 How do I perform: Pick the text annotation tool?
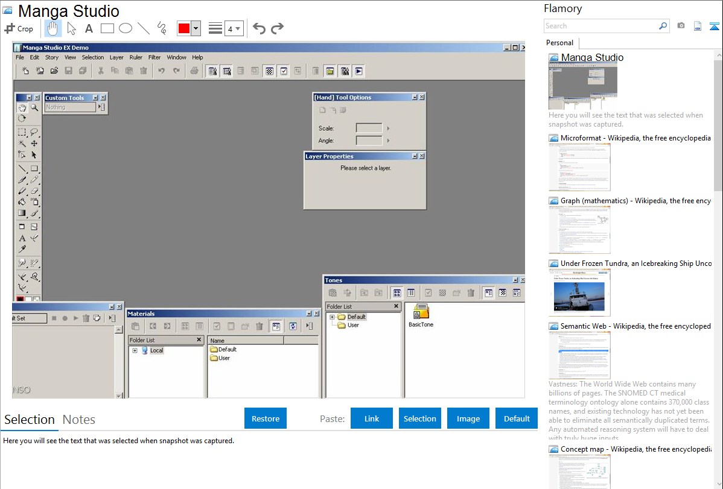[89, 28]
